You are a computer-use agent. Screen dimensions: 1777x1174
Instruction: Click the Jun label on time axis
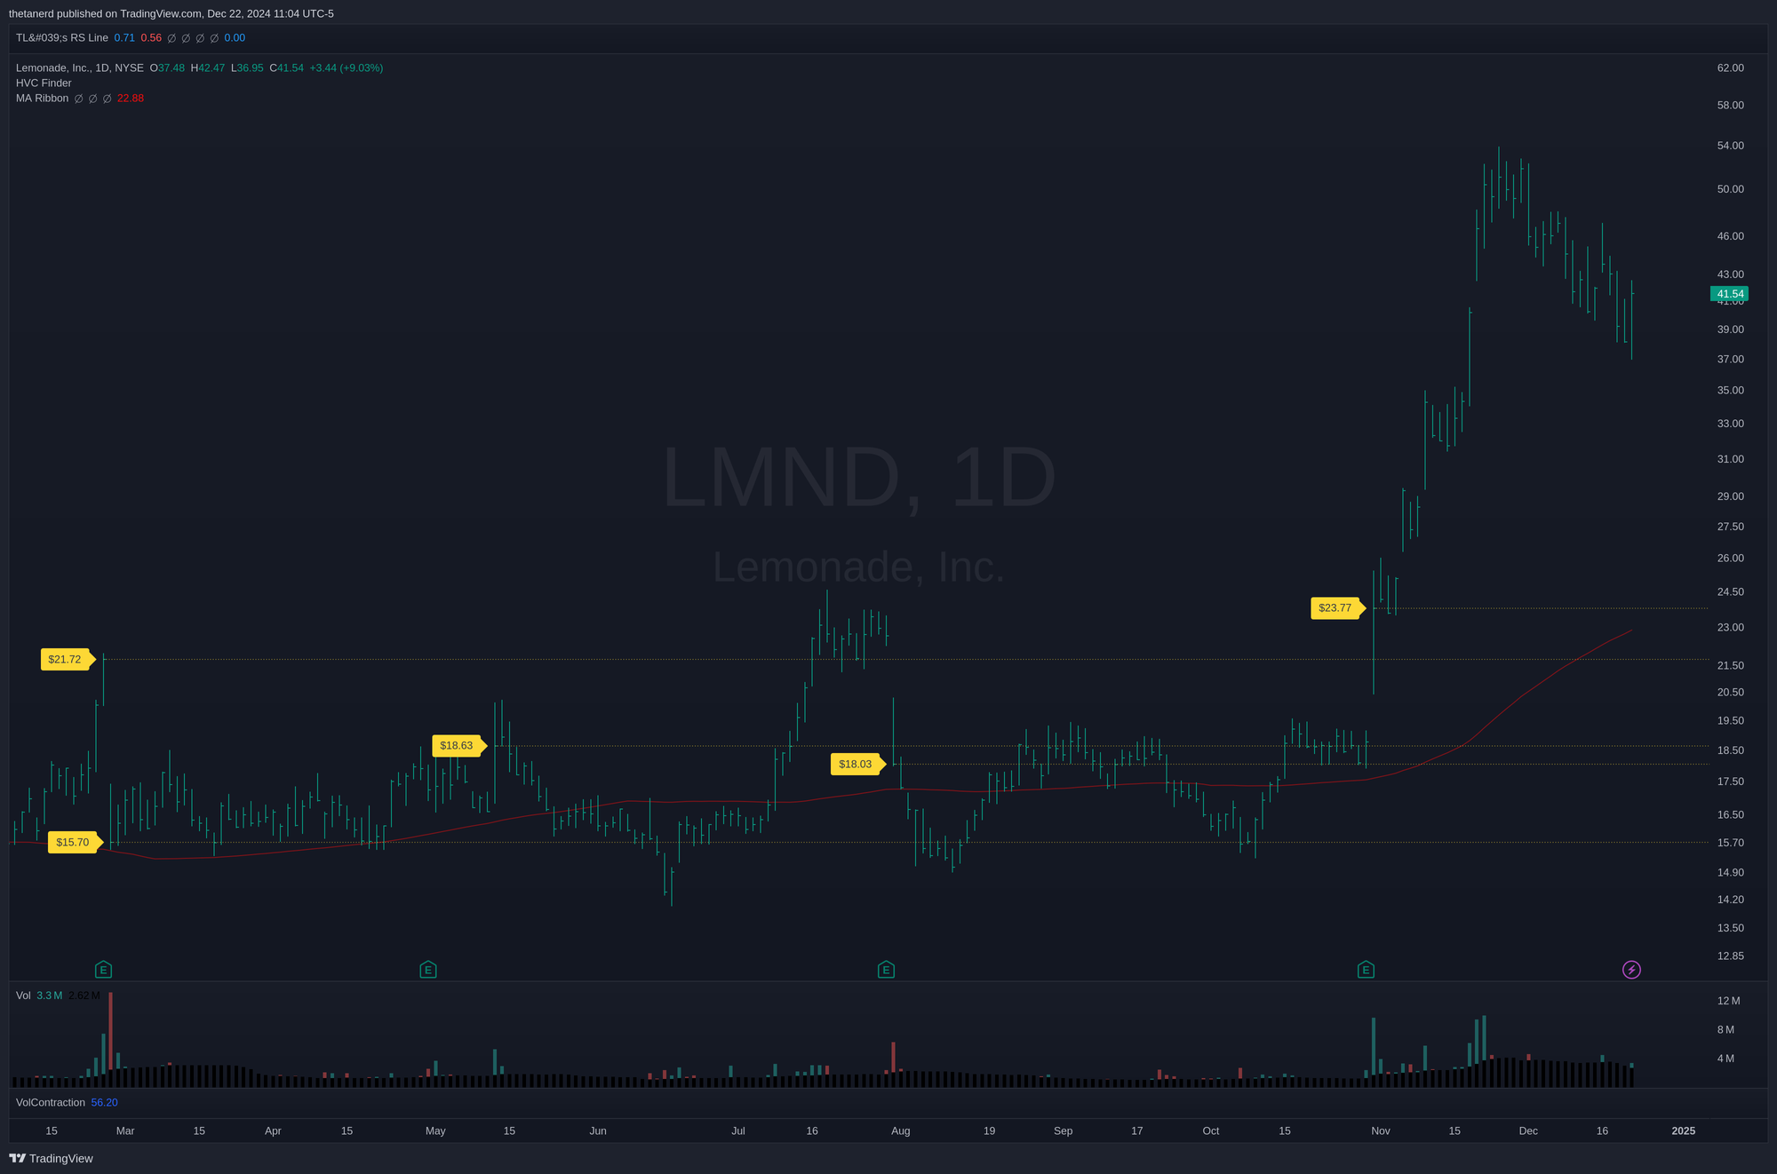pyautogui.click(x=598, y=1130)
